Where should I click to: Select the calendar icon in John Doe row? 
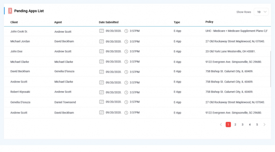(x=101, y=51)
